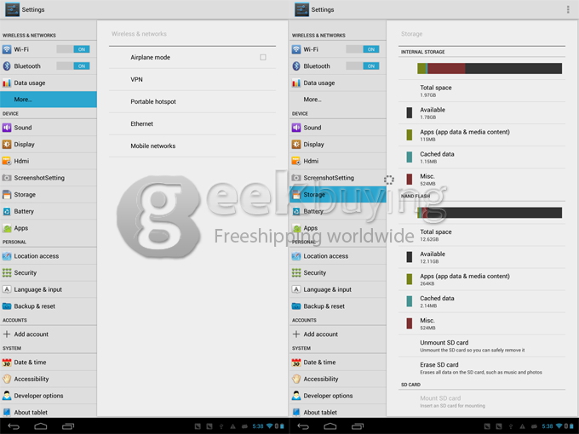Tap the 1.15MB Cached data entry
The image size is (579, 434).
[482, 157]
